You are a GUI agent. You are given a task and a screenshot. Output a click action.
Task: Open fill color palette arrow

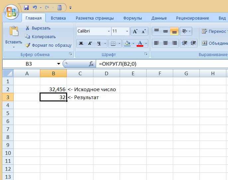pyautogui.click(x=133, y=43)
